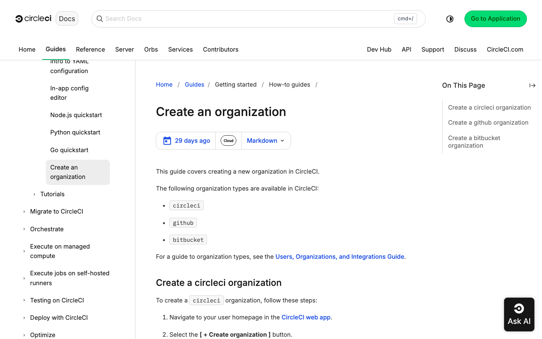Expand the Optimize section

click(x=24, y=335)
